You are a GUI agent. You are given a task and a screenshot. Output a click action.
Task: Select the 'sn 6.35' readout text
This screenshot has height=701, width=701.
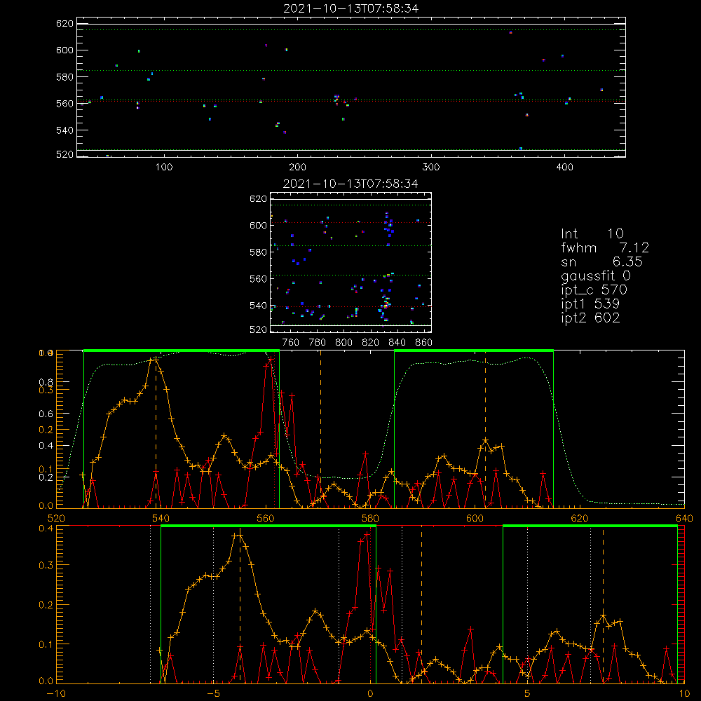click(x=601, y=261)
